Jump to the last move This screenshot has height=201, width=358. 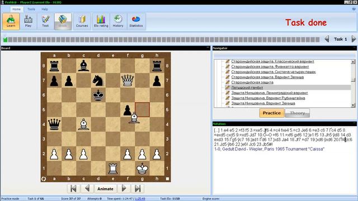click(138, 189)
